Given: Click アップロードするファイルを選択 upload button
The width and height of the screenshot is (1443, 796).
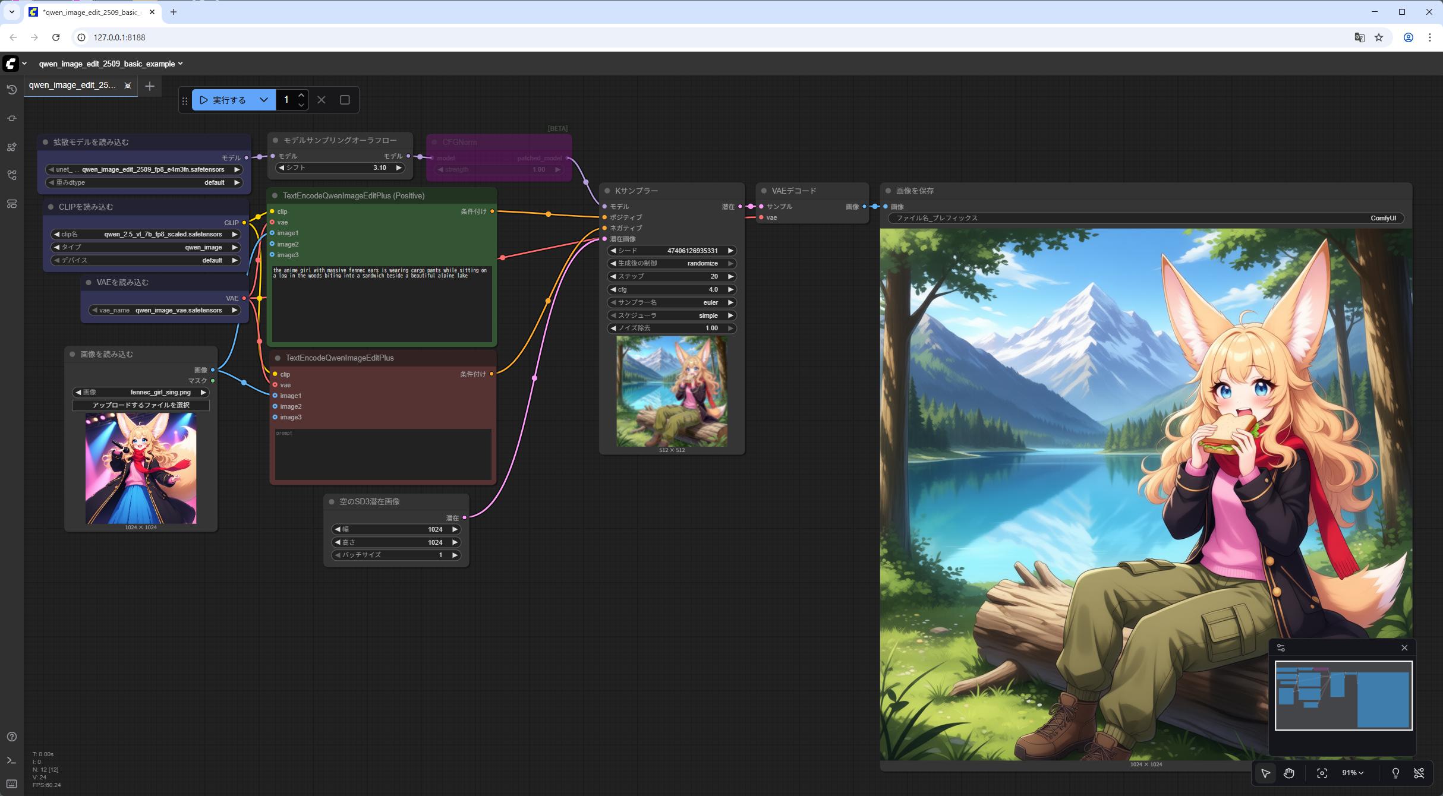Looking at the screenshot, I should 141,405.
